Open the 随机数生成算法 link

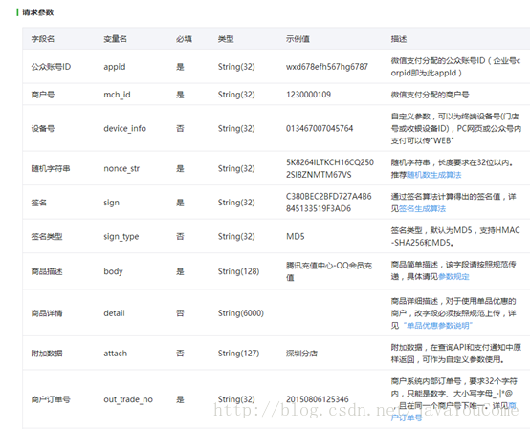433,175
